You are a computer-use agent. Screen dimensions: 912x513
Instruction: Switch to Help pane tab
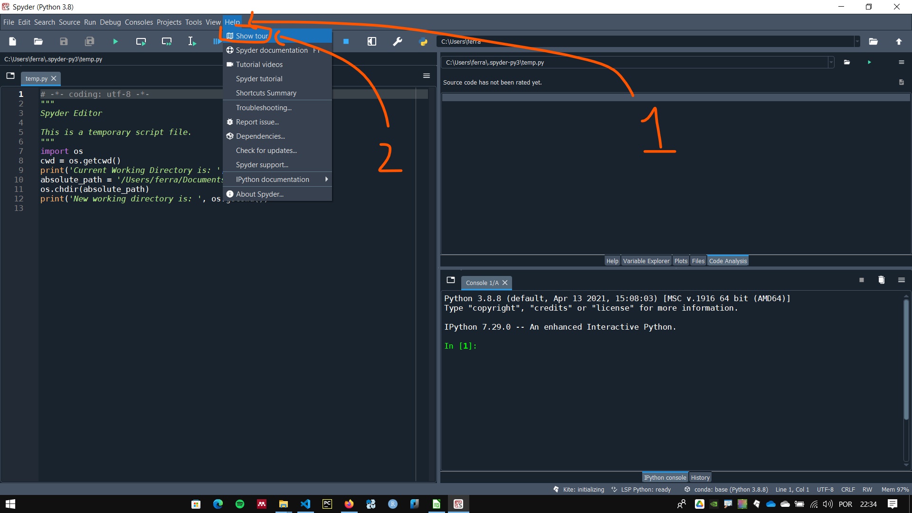[612, 261]
